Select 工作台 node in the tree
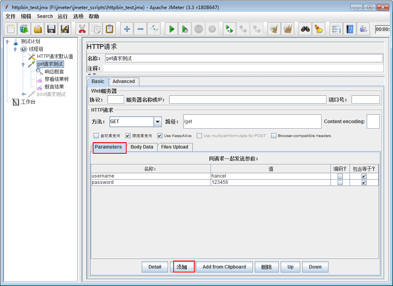 tap(28, 102)
